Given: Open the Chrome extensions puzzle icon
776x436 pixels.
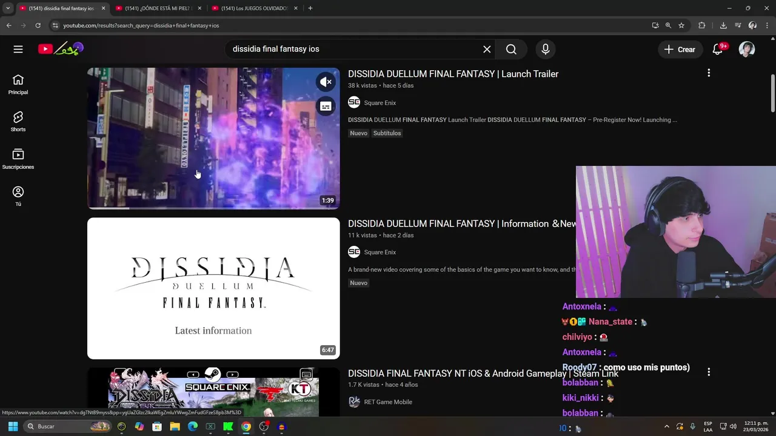Looking at the screenshot, I should 702,25.
